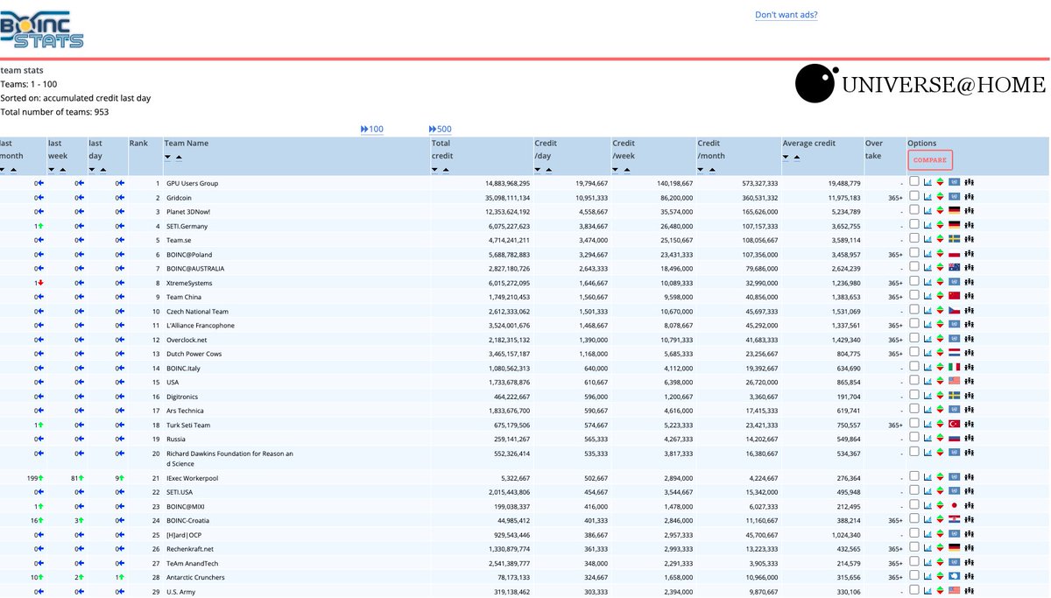Check the compare box for SETI.Germany

click(914, 224)
